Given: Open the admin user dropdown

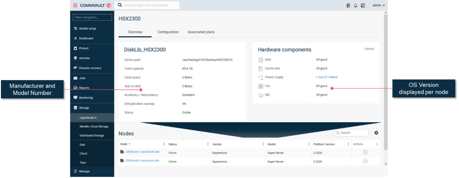Looking at the screenshot, I should click(378, 5).
